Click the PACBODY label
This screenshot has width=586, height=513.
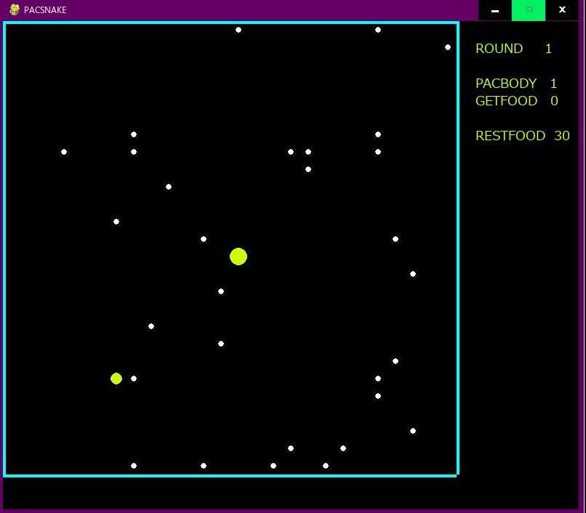pos(506,84)
